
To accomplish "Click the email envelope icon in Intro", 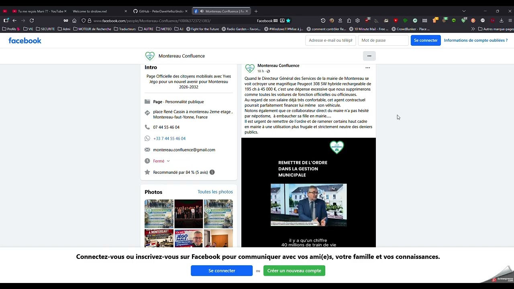I will (x=147, y=150).
